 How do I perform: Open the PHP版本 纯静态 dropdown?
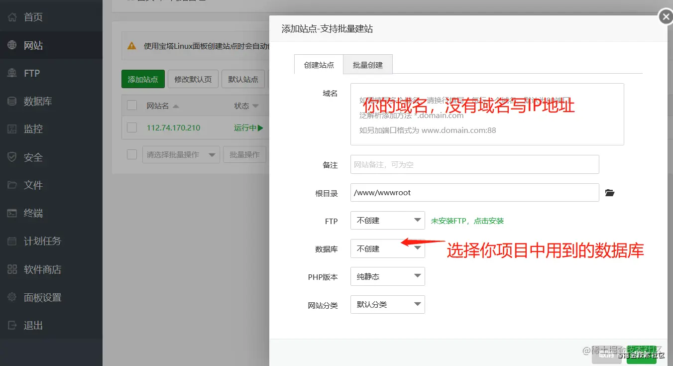tap(388, 276)
